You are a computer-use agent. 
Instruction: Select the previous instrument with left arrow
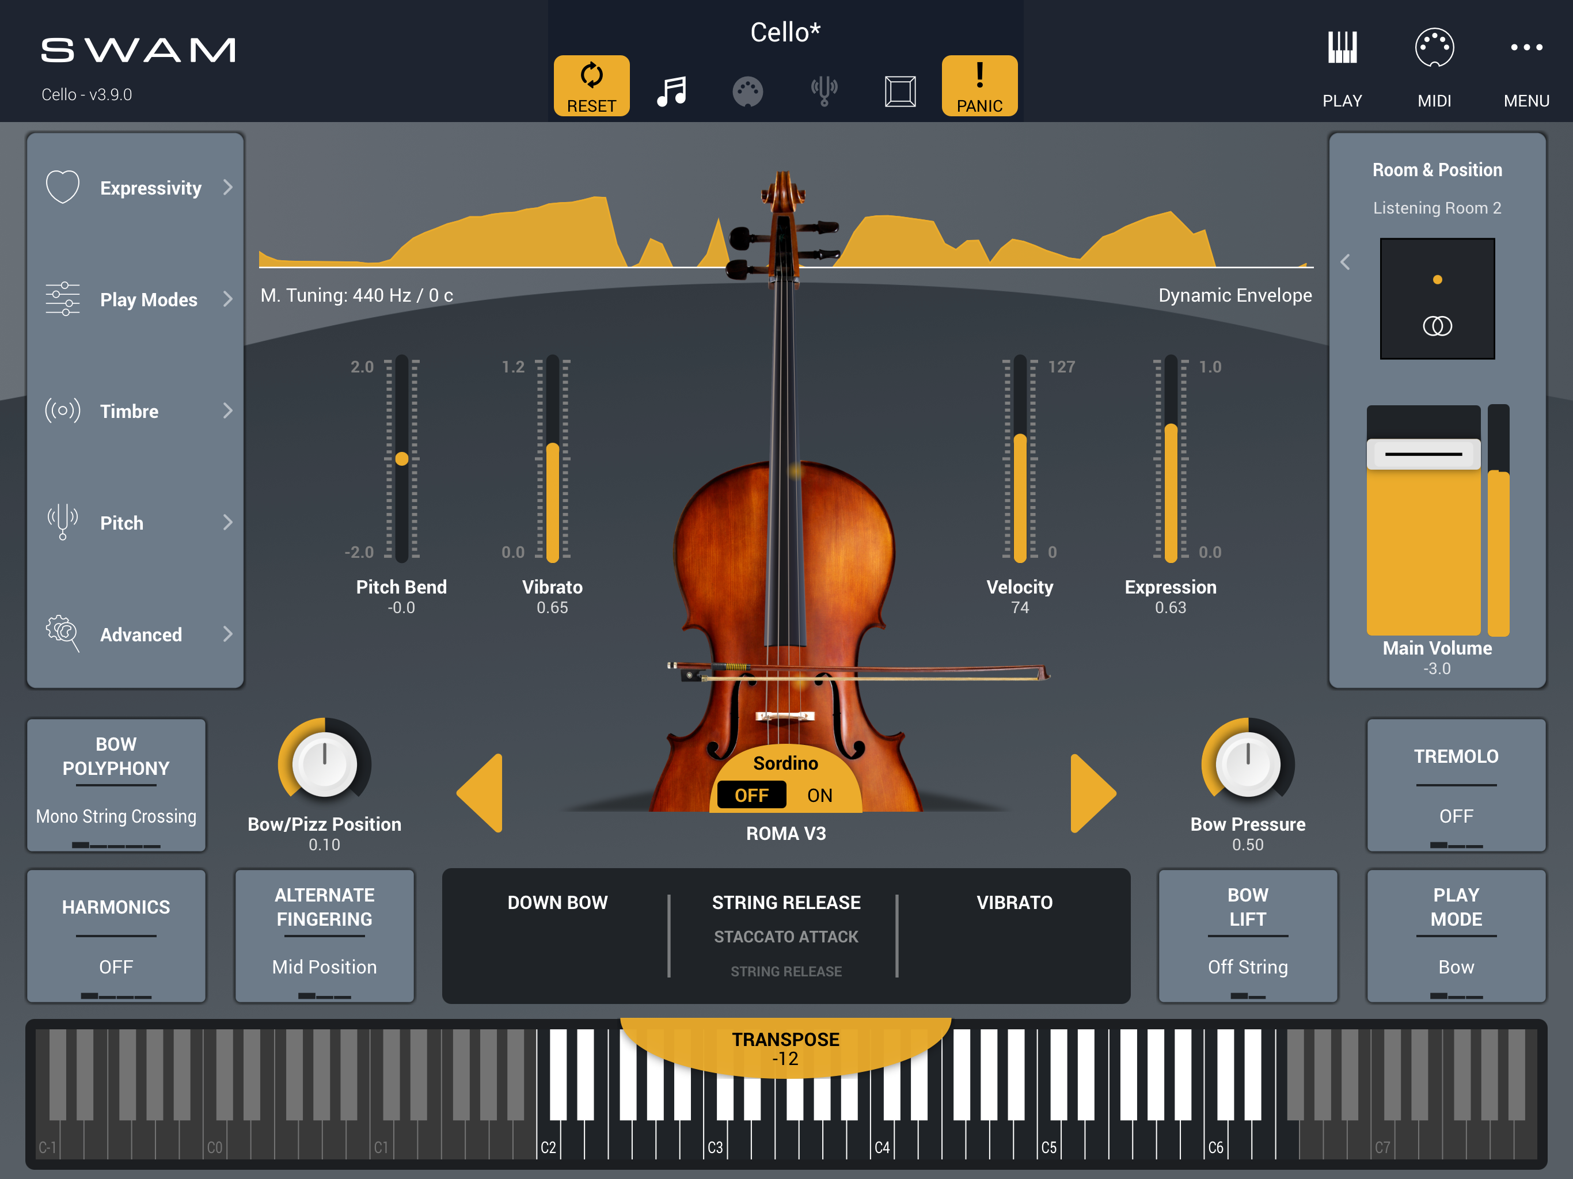480,793
